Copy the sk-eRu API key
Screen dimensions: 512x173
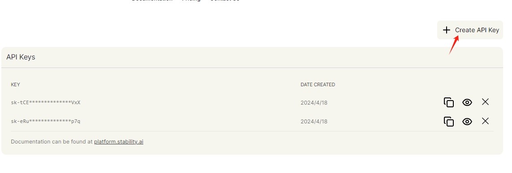pyautogui.click(x=449, y=122)
